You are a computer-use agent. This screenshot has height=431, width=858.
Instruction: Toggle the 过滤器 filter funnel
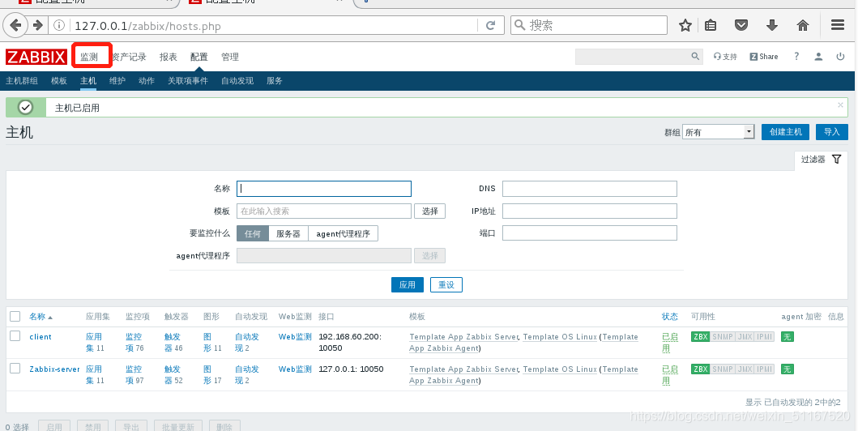[837, 159]
